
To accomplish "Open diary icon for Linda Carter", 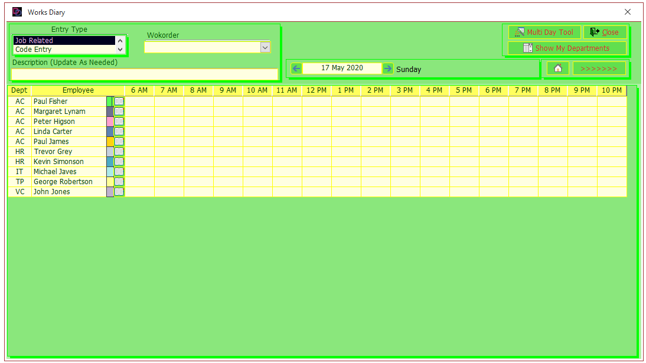I will 119,132.
